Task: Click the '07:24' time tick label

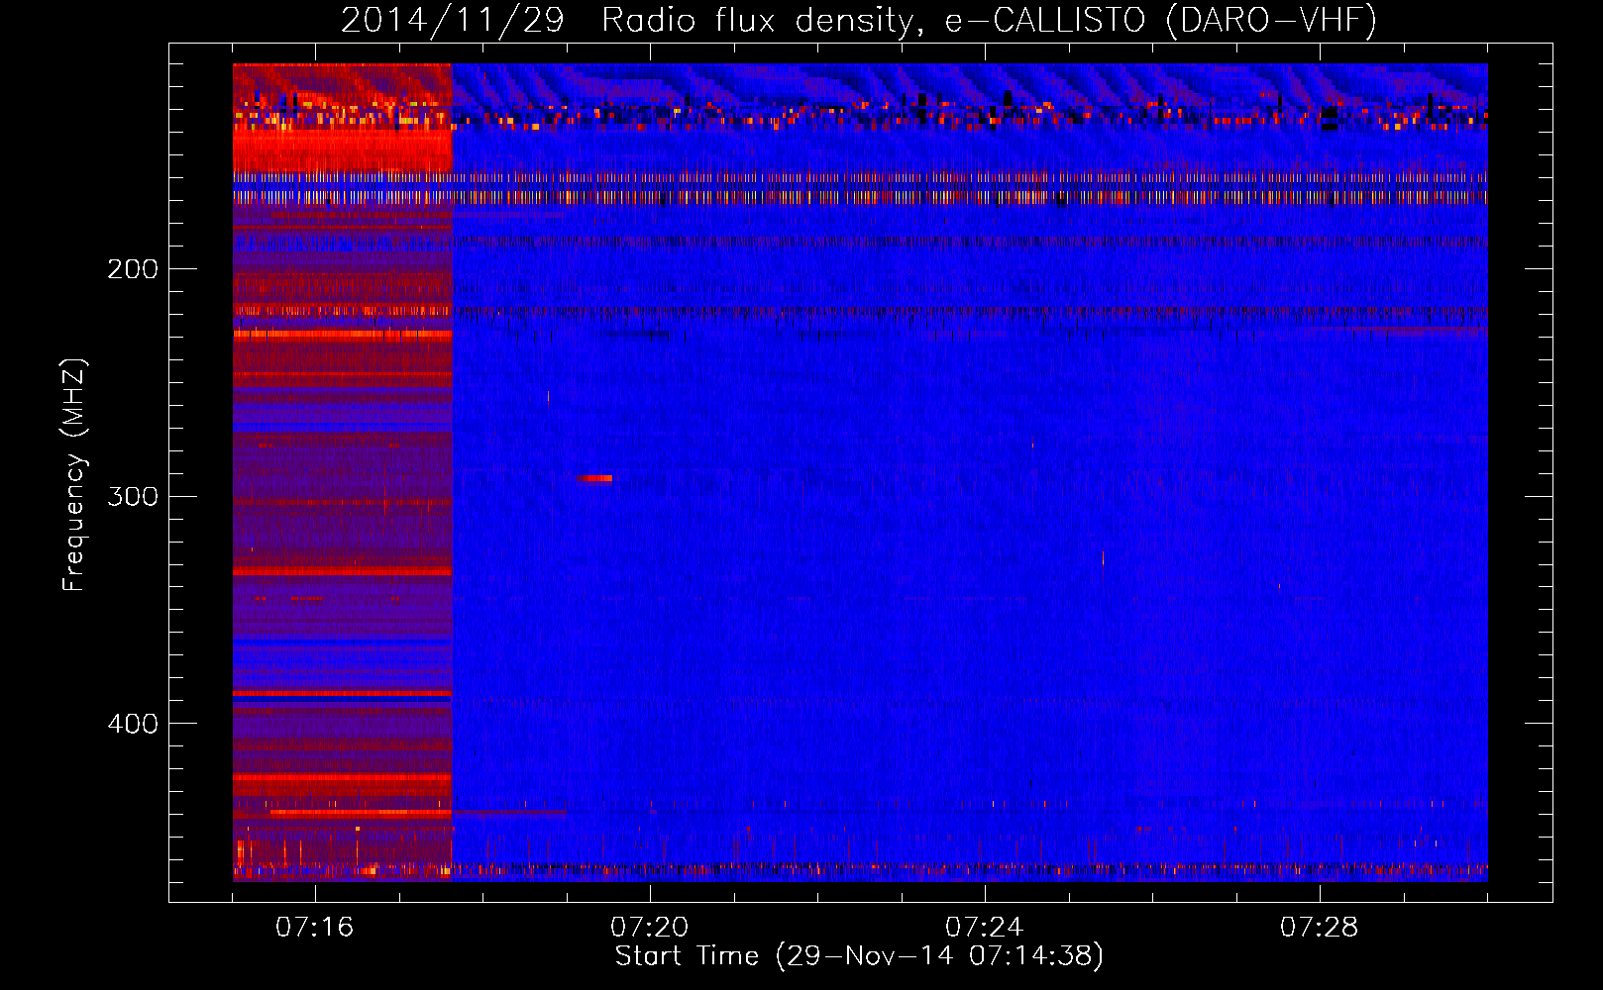Action: click(x=985, y=928)
